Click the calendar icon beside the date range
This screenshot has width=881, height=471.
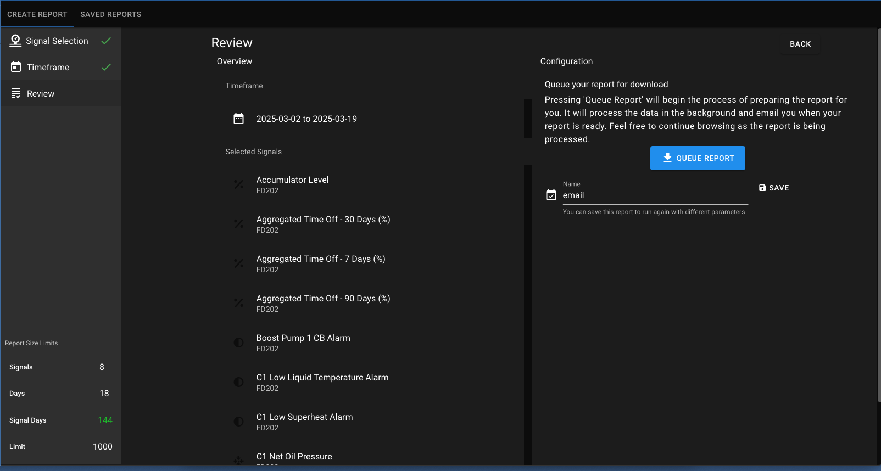click(238, 119)
